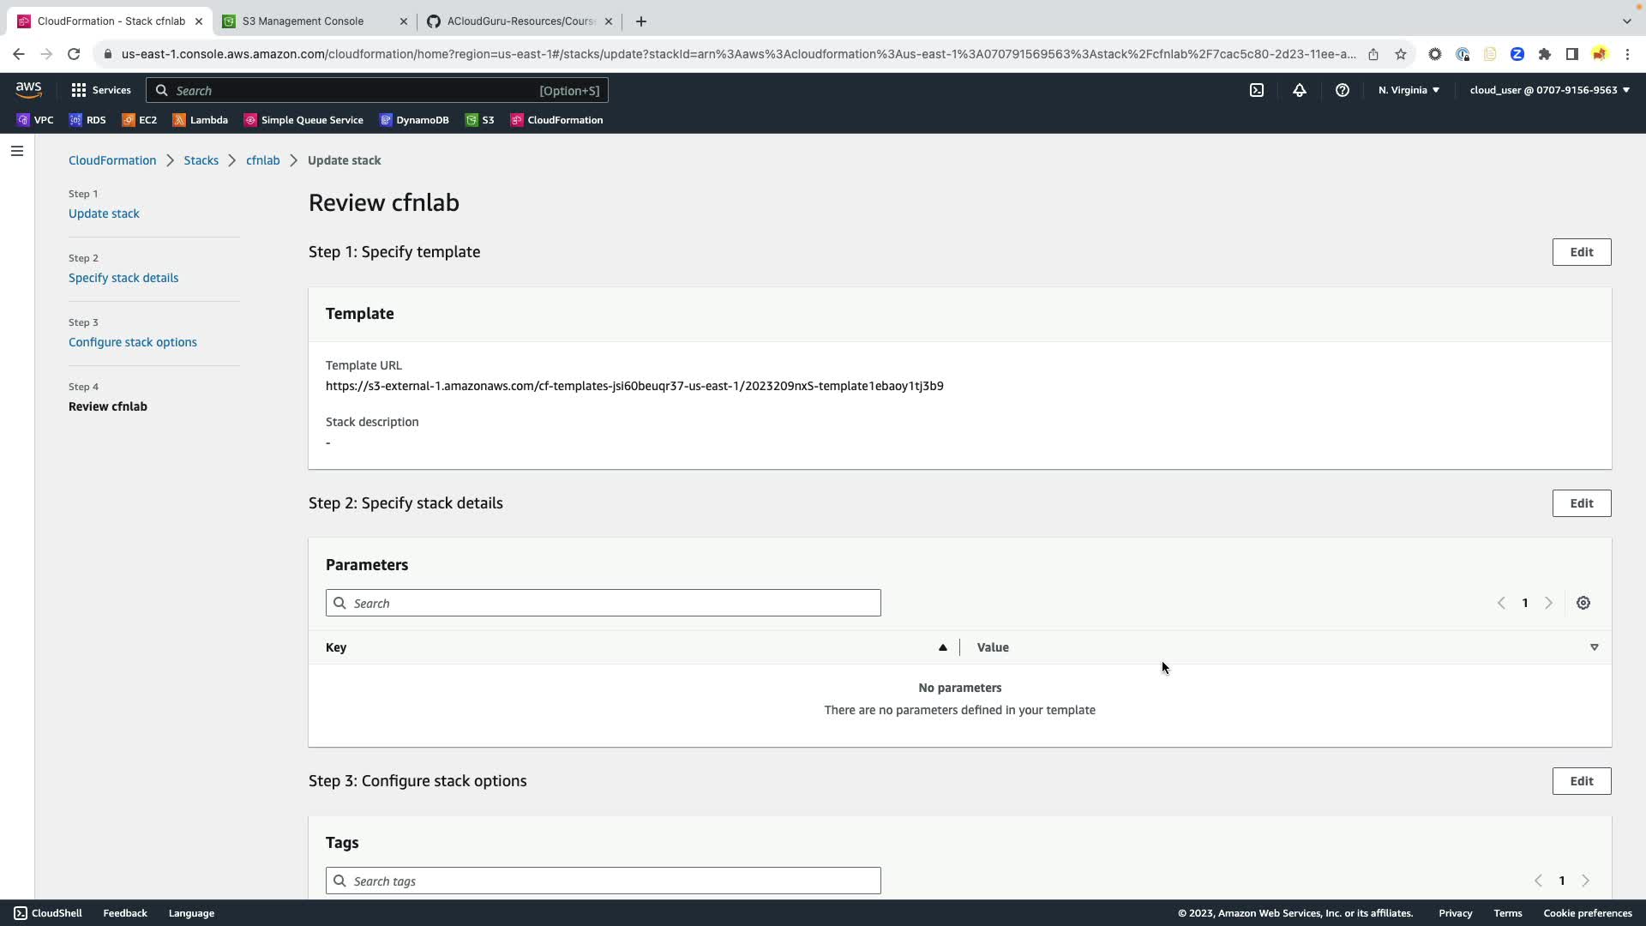
Task: Go to Configure stack options step
Action: (133, 342)
